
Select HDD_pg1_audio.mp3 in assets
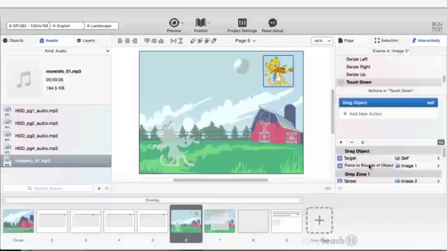[x=56, y=111]
